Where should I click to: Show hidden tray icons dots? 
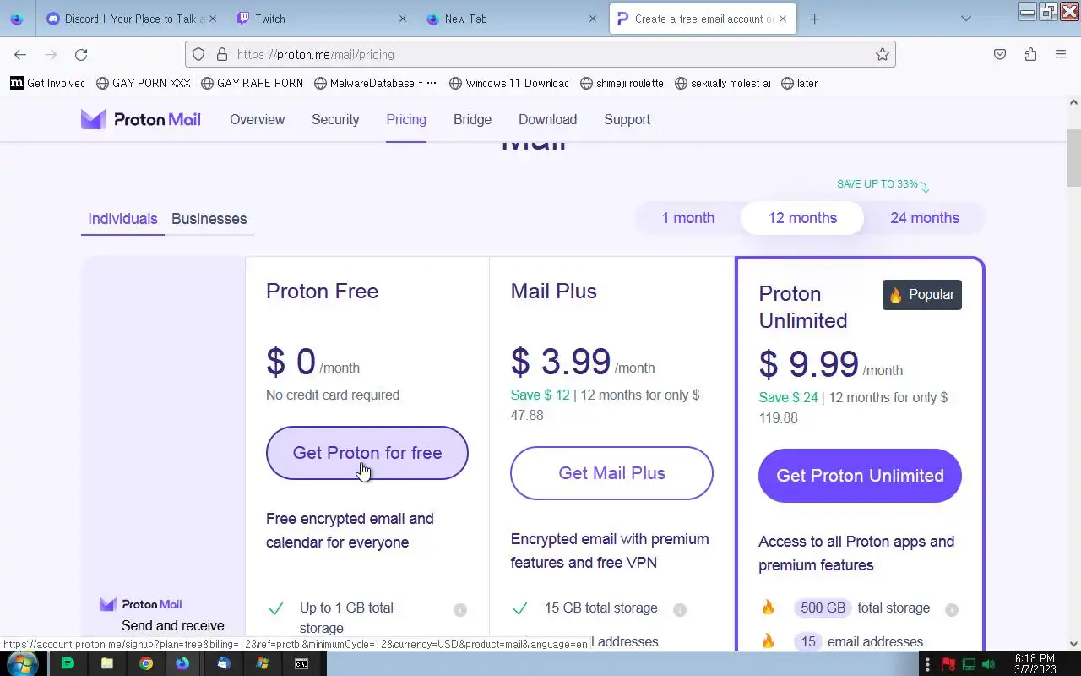click(928, 664)
